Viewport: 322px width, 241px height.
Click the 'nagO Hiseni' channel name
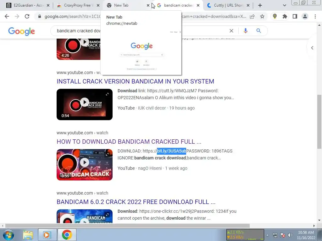[x=150, y=168]
